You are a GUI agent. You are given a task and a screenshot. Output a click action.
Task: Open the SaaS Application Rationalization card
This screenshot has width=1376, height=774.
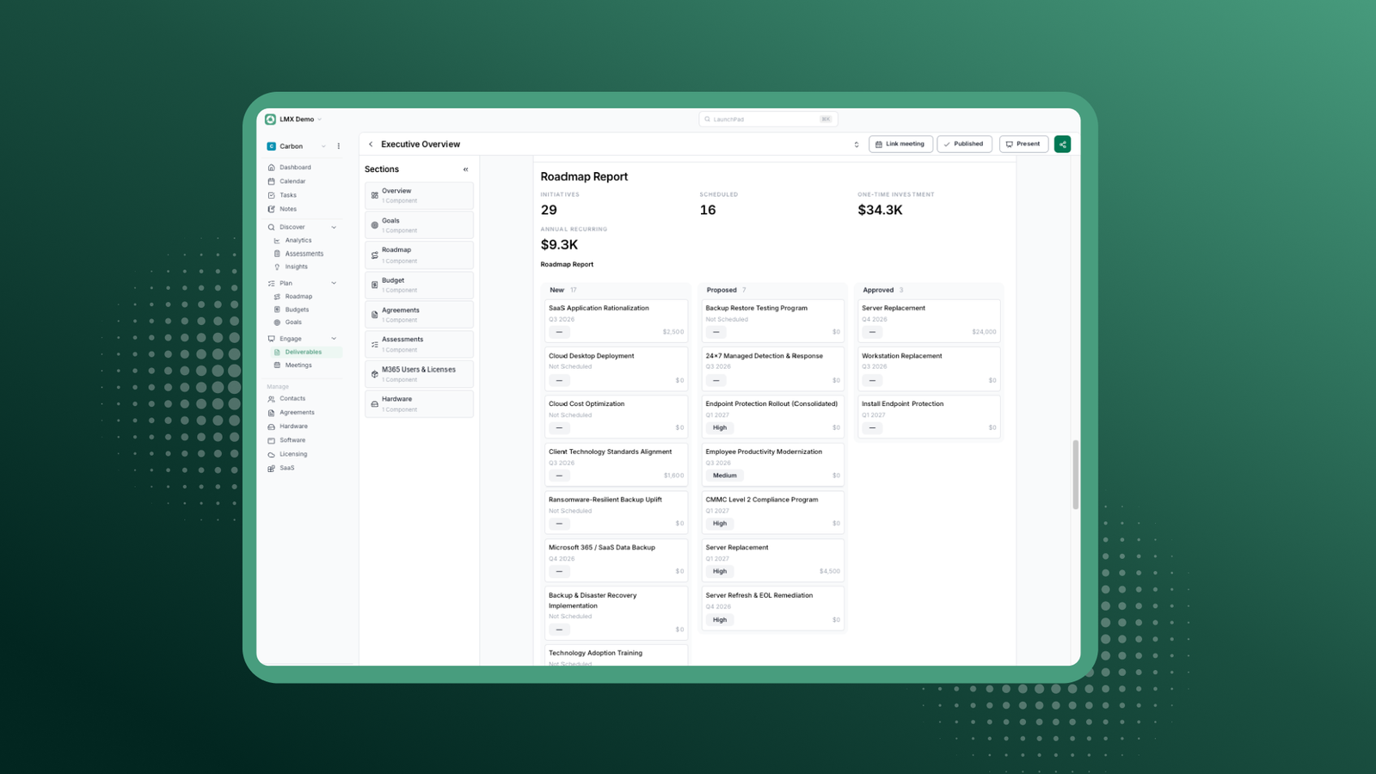click(x=616, y=320)
